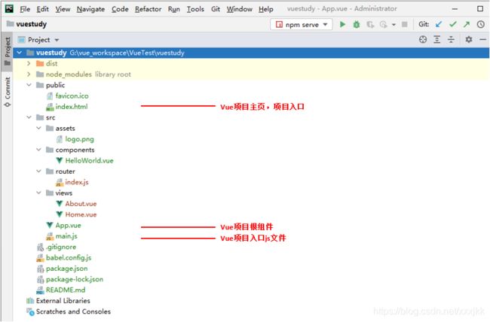Open the Edit menu
The image size is (490, 322).
pyautogui.click(x=42, y=9)
